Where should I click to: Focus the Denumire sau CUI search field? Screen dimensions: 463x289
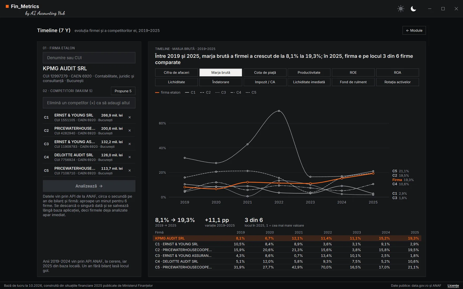pos(89,58)
